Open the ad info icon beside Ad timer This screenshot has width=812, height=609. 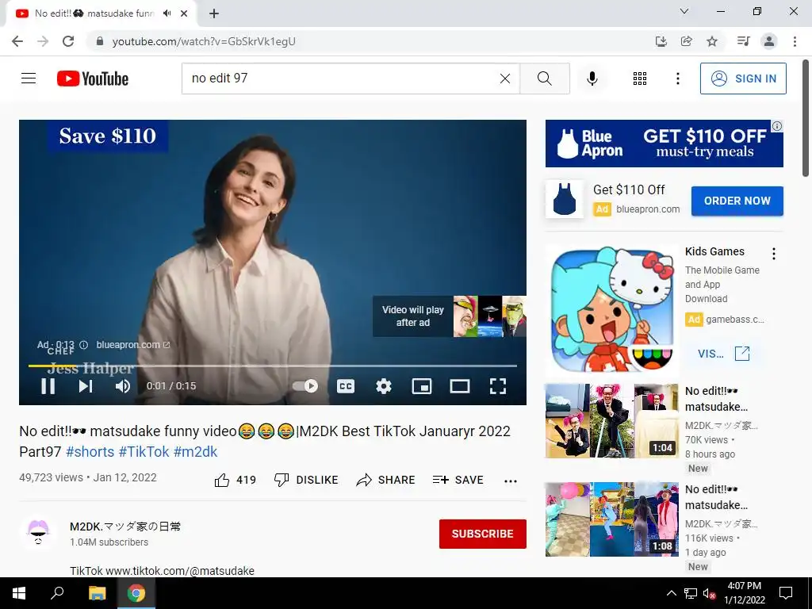[83, 344]
